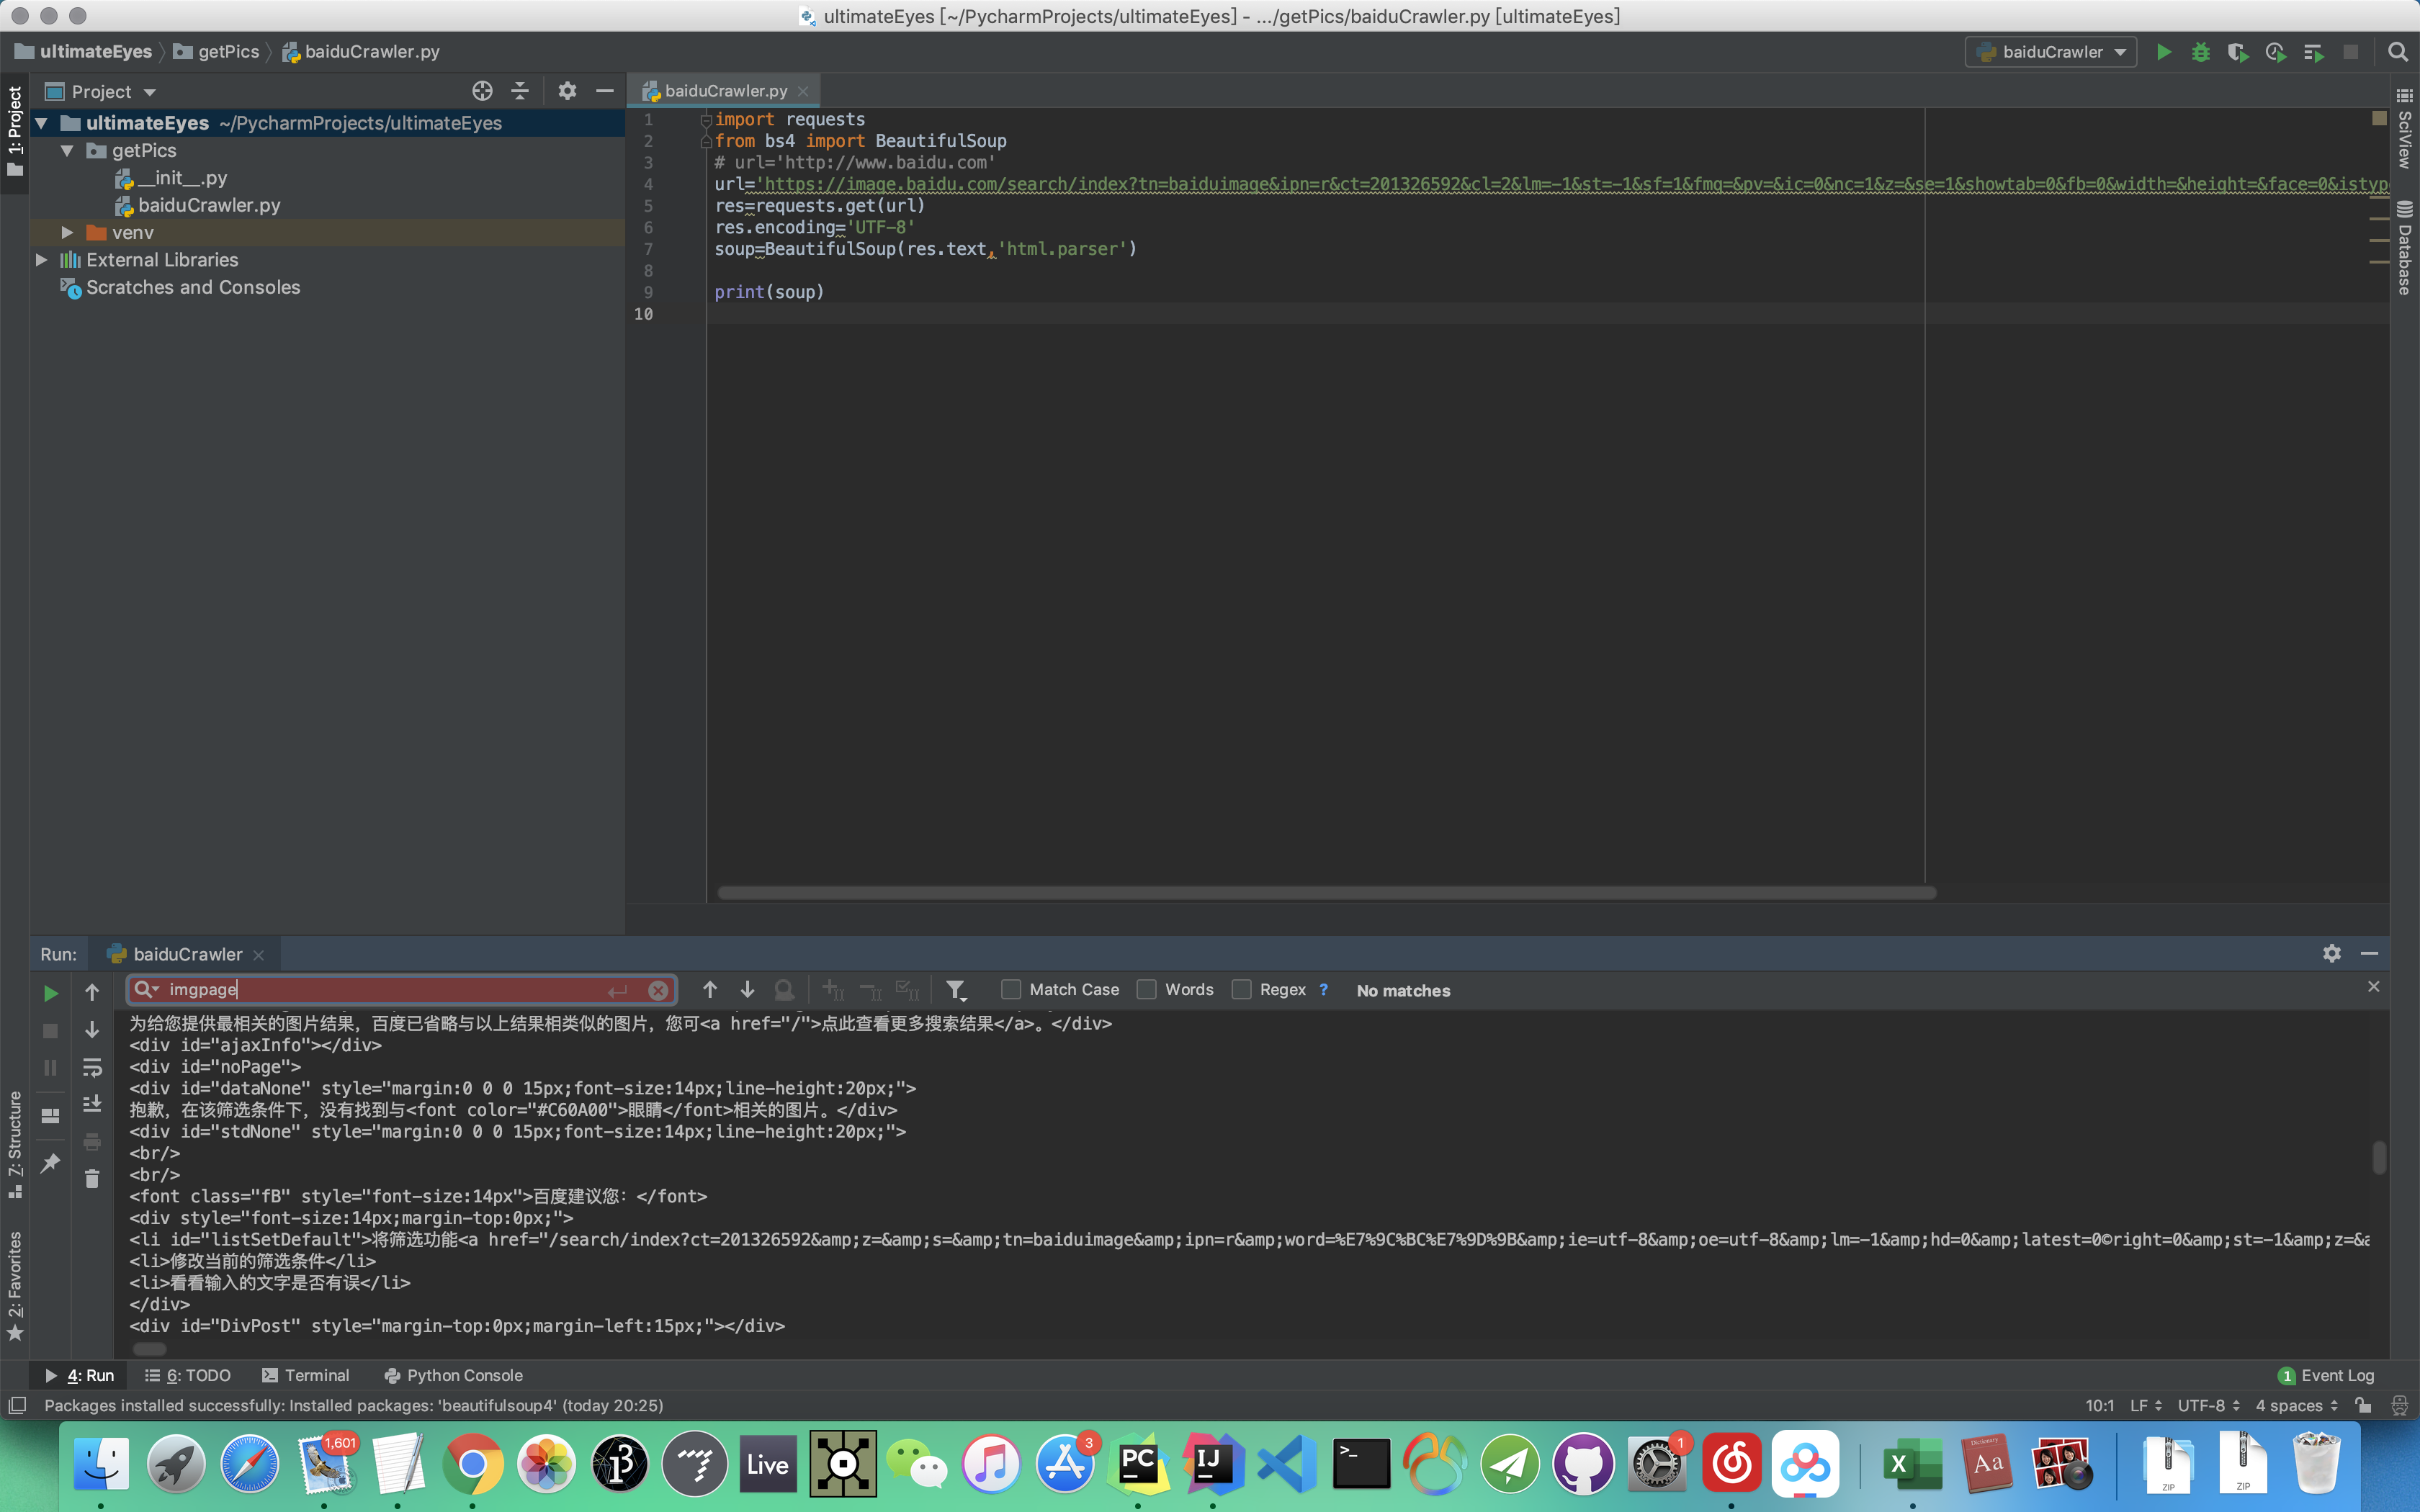Run with coverage icon in top toolbar
The image size is (2420, 1512).
tap(2238, 52)
